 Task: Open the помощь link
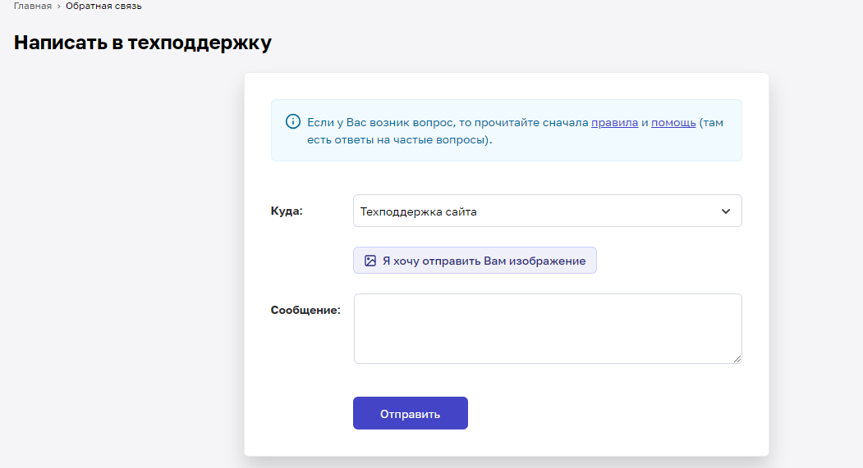tap(673, 122)
